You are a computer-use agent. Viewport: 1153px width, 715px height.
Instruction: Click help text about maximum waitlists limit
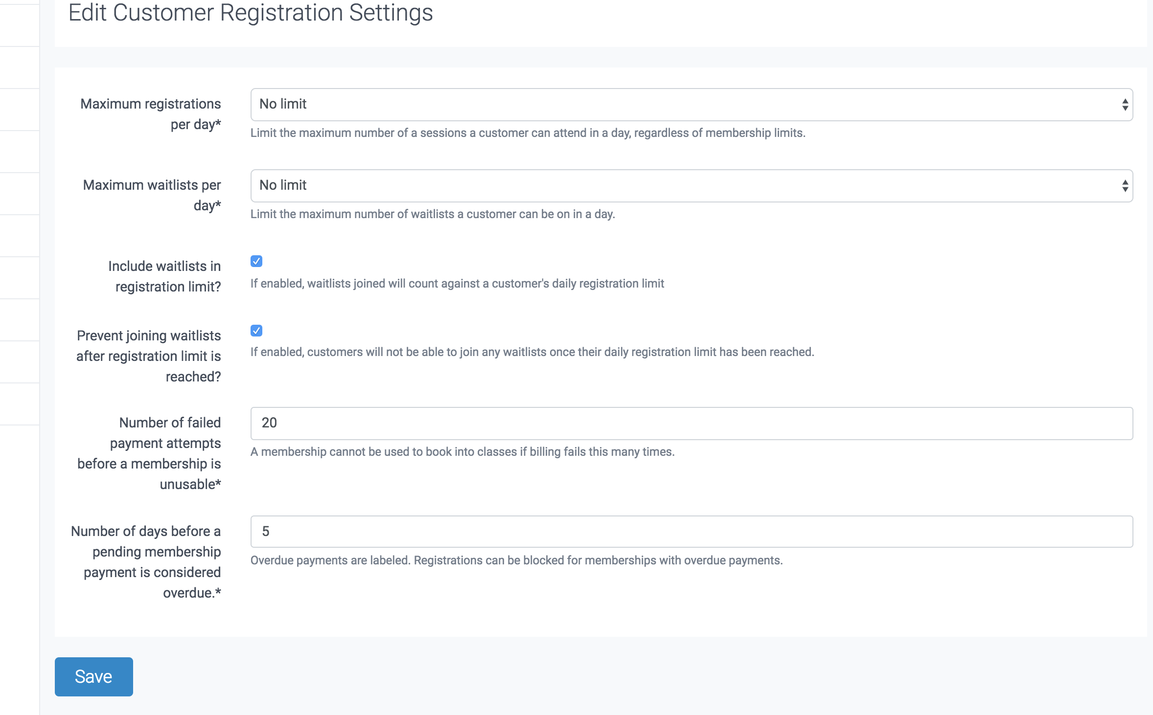click(x=433, y=214)
